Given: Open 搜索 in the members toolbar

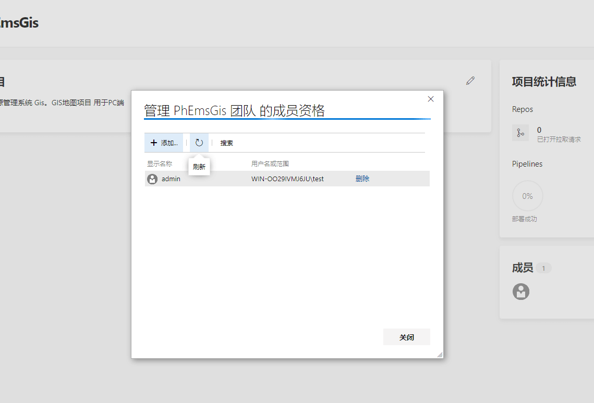Looking at the screenshot, I should [x=226, y=143].
